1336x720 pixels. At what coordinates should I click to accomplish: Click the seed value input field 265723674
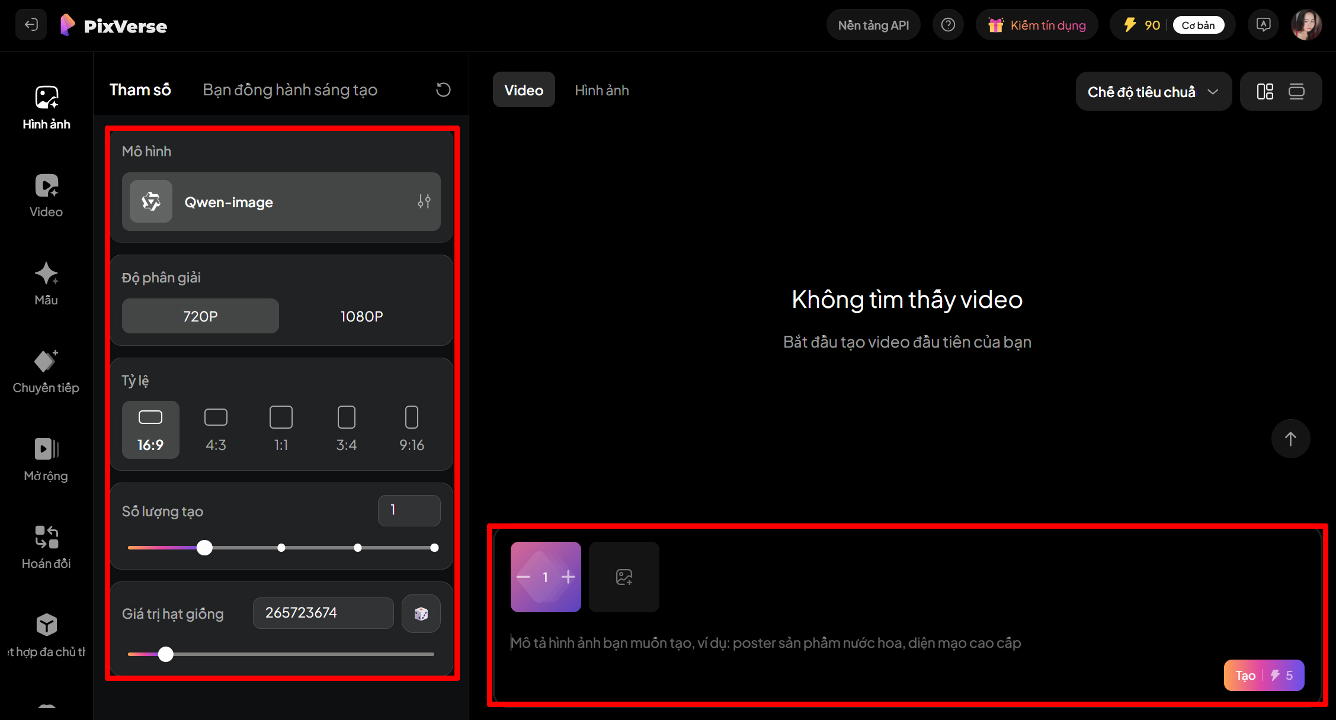(323, 613)
